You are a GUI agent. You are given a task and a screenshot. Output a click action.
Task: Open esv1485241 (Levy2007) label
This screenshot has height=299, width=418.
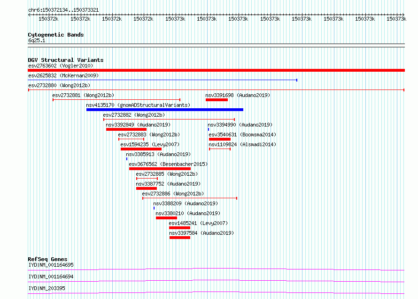pyautogui.click(x=198, y=223)
